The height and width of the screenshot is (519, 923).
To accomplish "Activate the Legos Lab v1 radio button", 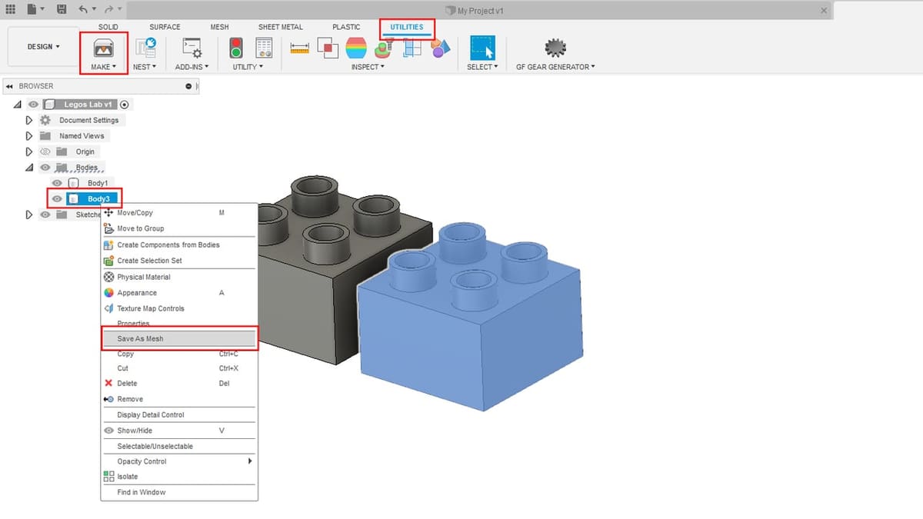I will [125, 105].
